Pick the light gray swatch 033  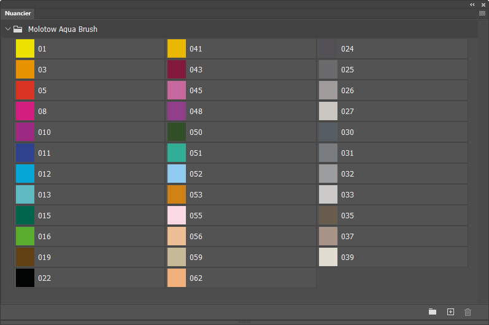point(328,195)
